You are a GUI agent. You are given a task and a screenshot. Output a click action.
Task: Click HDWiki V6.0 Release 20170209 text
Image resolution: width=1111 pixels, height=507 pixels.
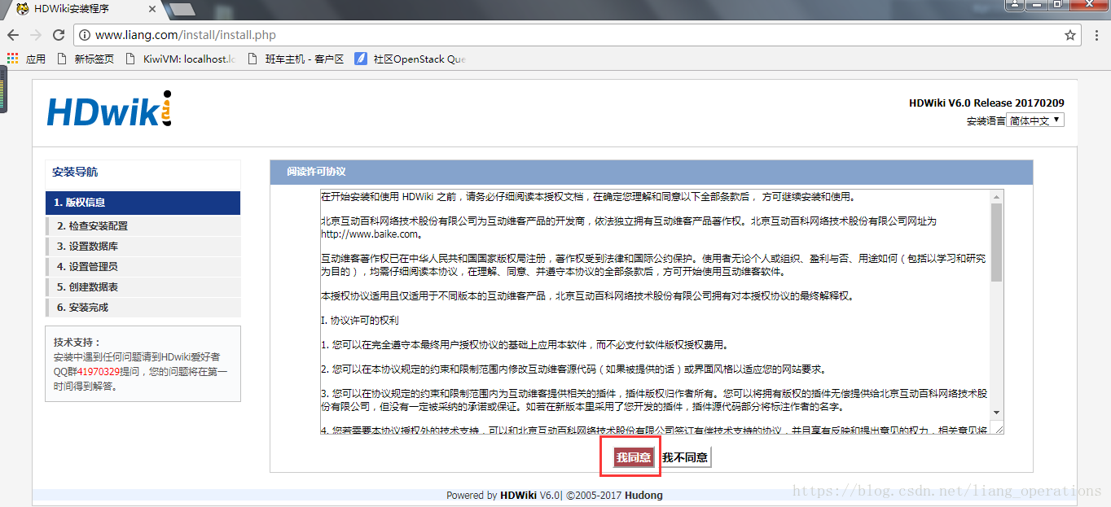[986, 103]
